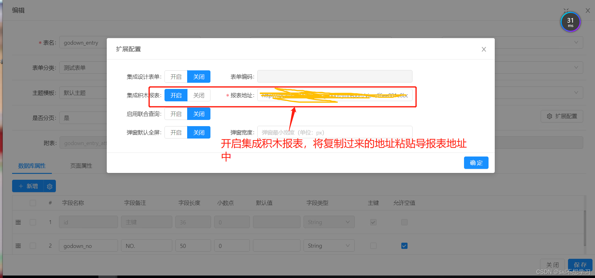Click the vertical scrollbar of field table
Screen dimensions: 595x278
coord(585,228)
